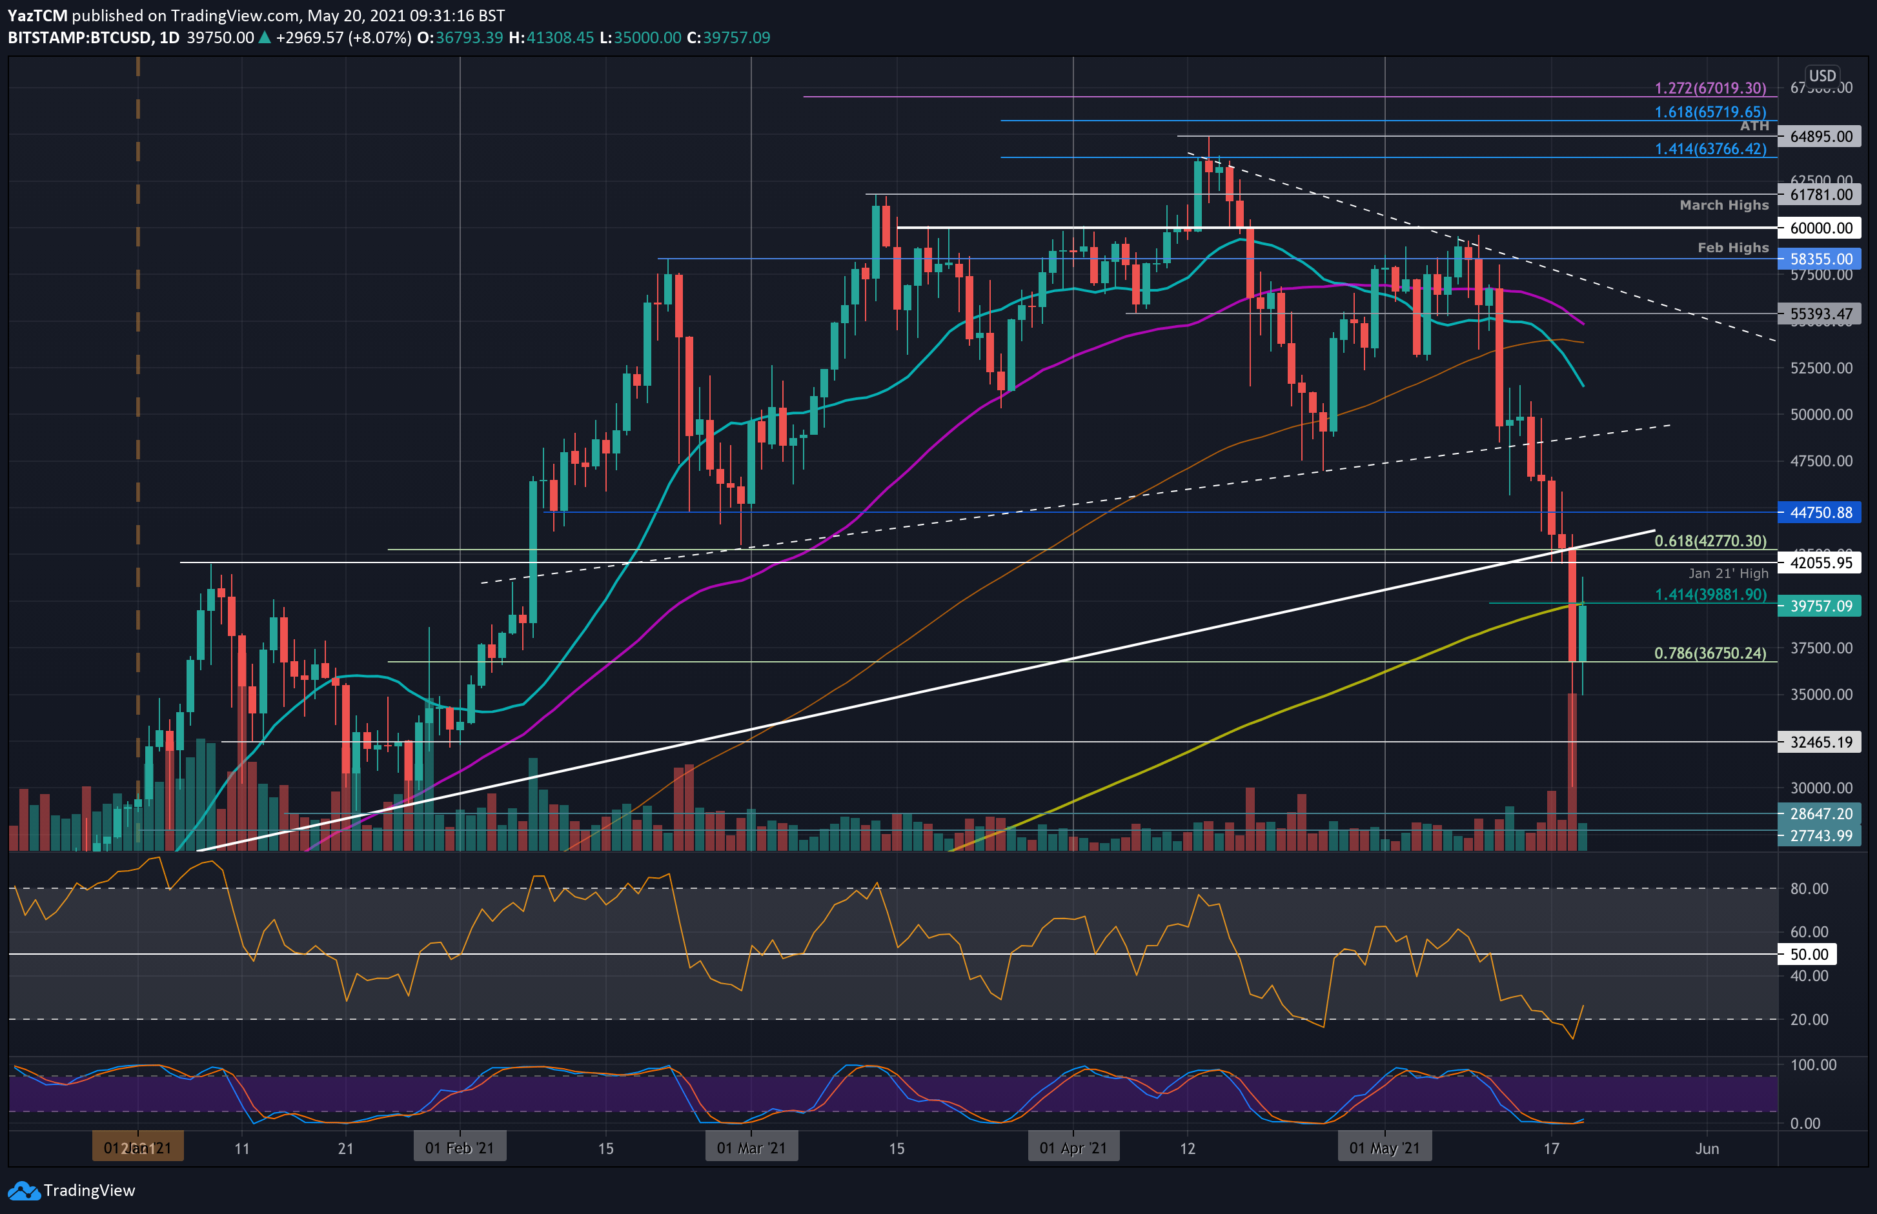Select the 01 Apr '21 date marker
The image size is (1877, 1214).
click(x=1073, y=1148)
